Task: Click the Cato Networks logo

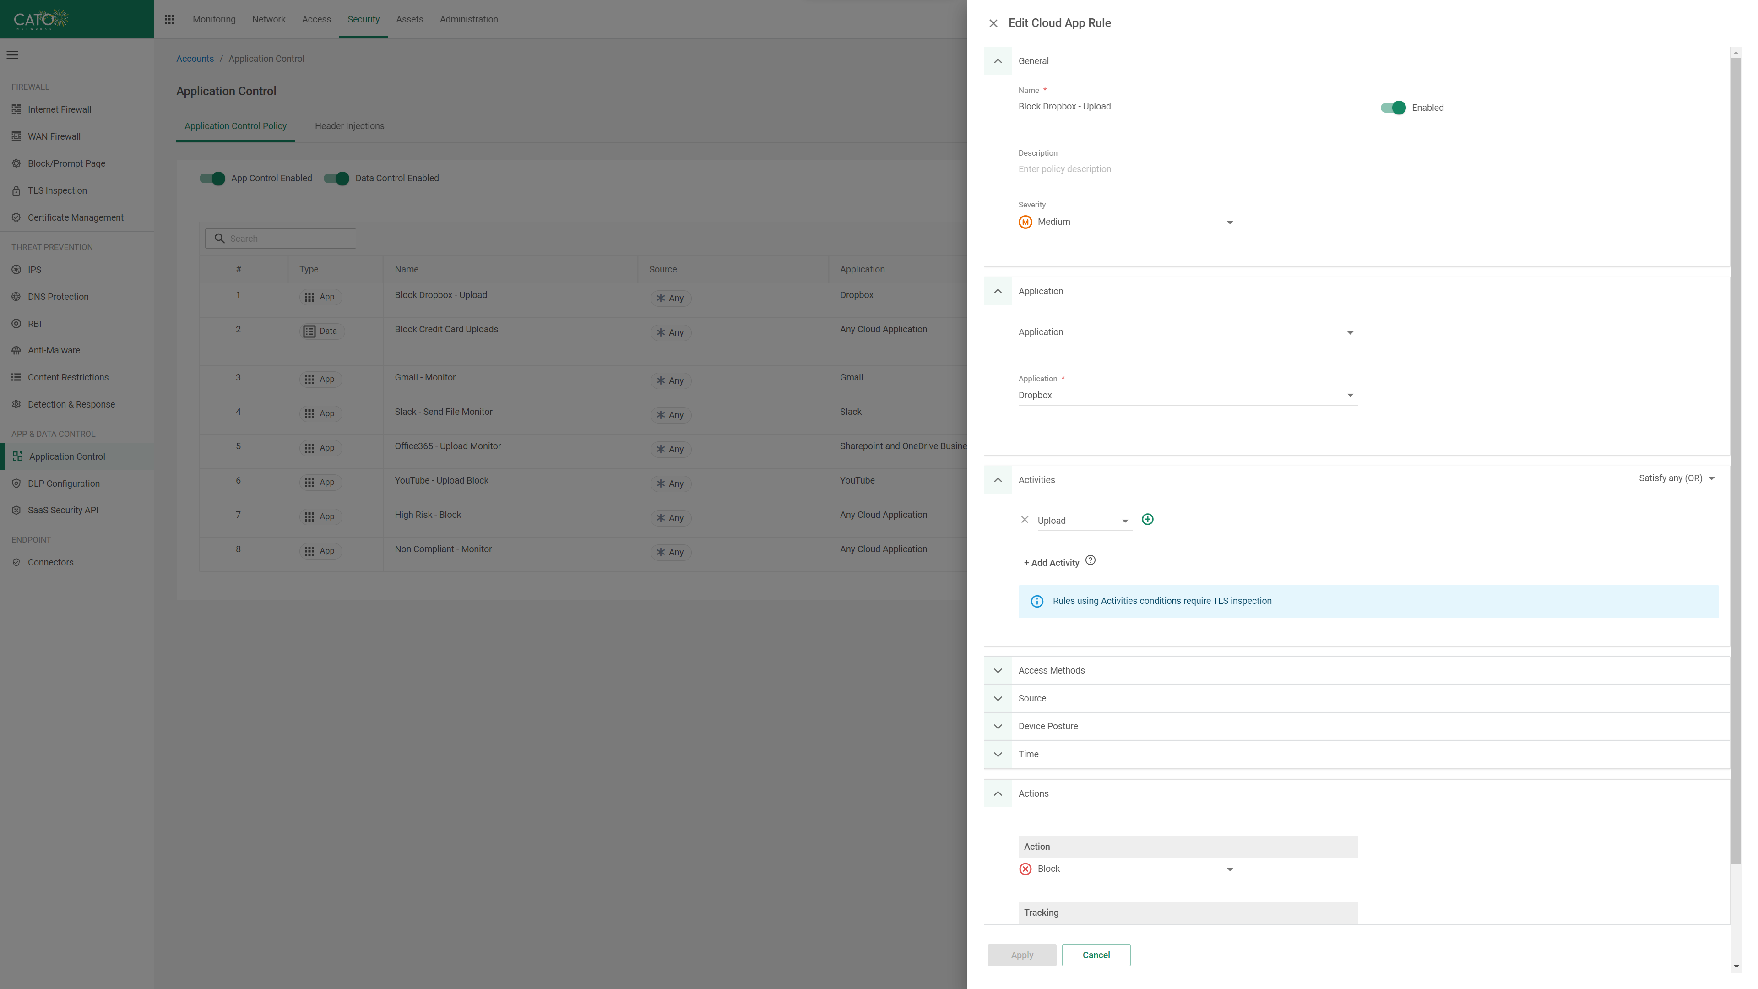Action: (41, 19)
